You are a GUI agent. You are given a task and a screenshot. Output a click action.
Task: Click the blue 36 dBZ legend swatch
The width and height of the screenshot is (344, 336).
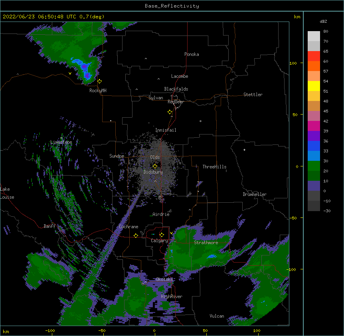click(314, 146)
